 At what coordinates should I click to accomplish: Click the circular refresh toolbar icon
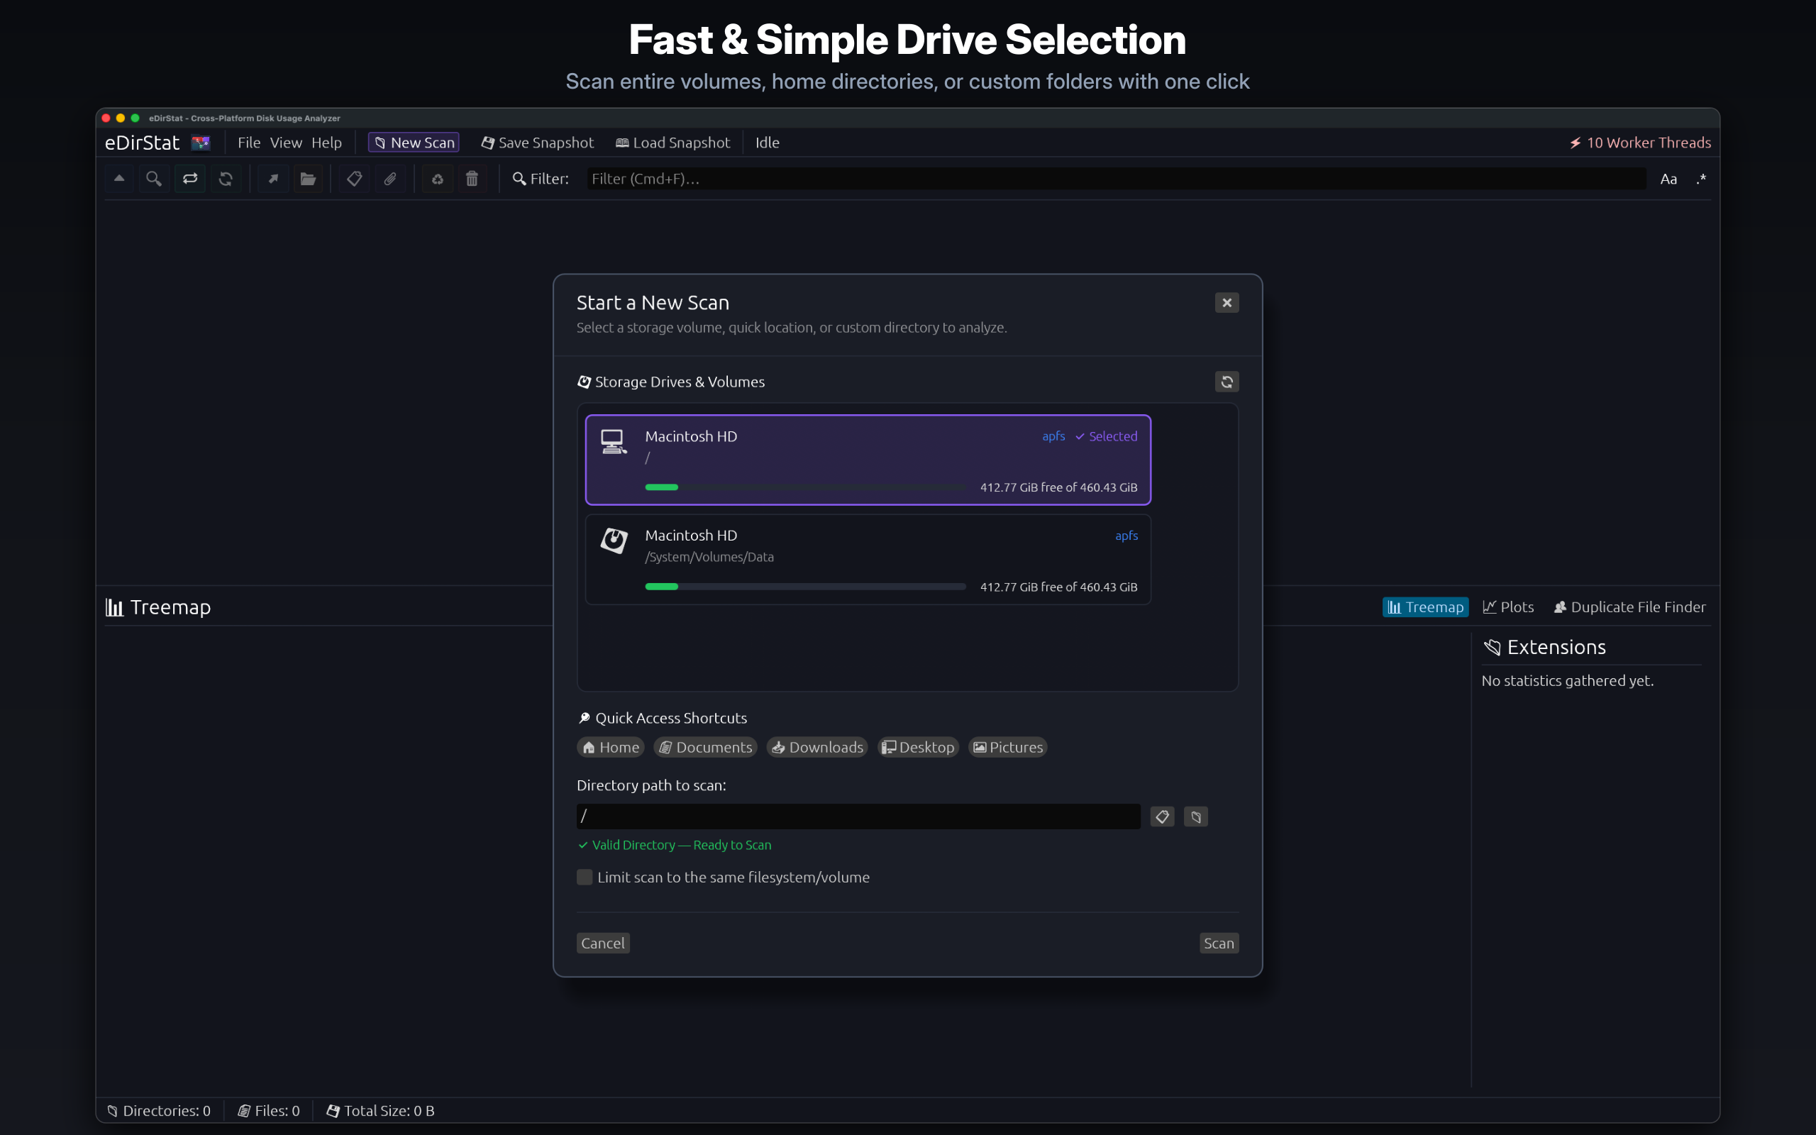(x=225, y=179)
